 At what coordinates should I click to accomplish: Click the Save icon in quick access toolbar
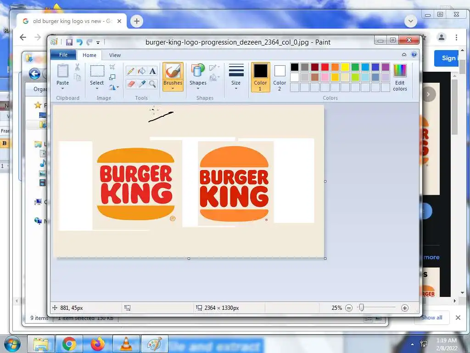click(69, 42)
